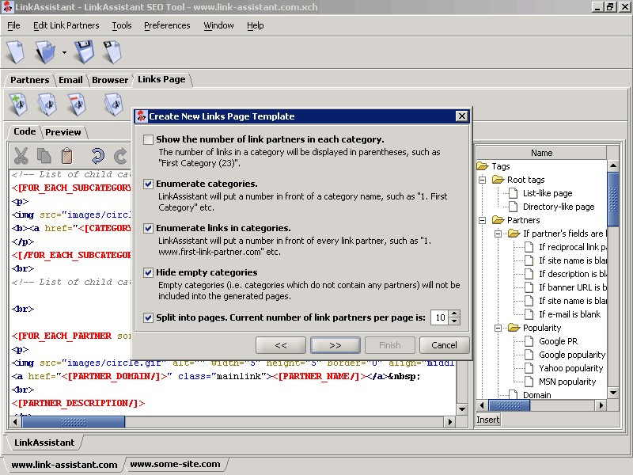Select the Domain tag in tree
This screenshot has height=475, width=633.
(x=536, y=394)
